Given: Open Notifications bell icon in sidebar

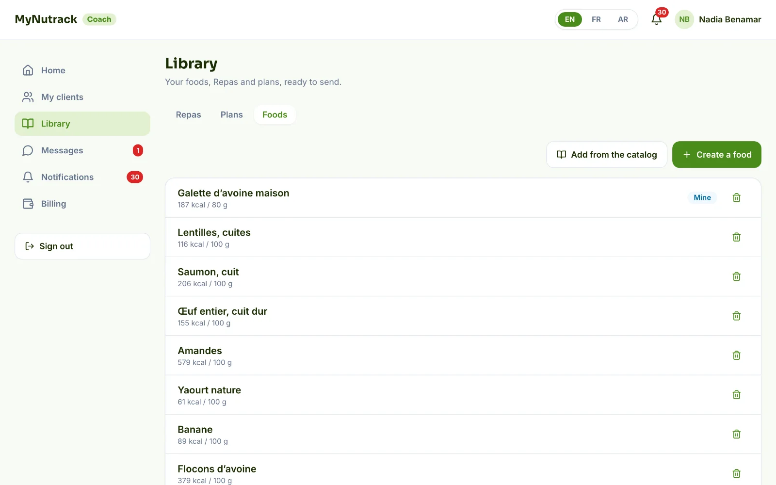Looking at the screenshot, I should click(x=28, y=177).
